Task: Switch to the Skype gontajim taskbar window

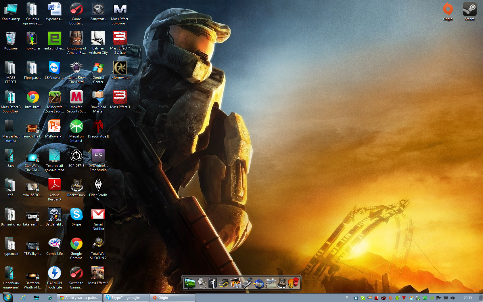Action: click(126, 298)
